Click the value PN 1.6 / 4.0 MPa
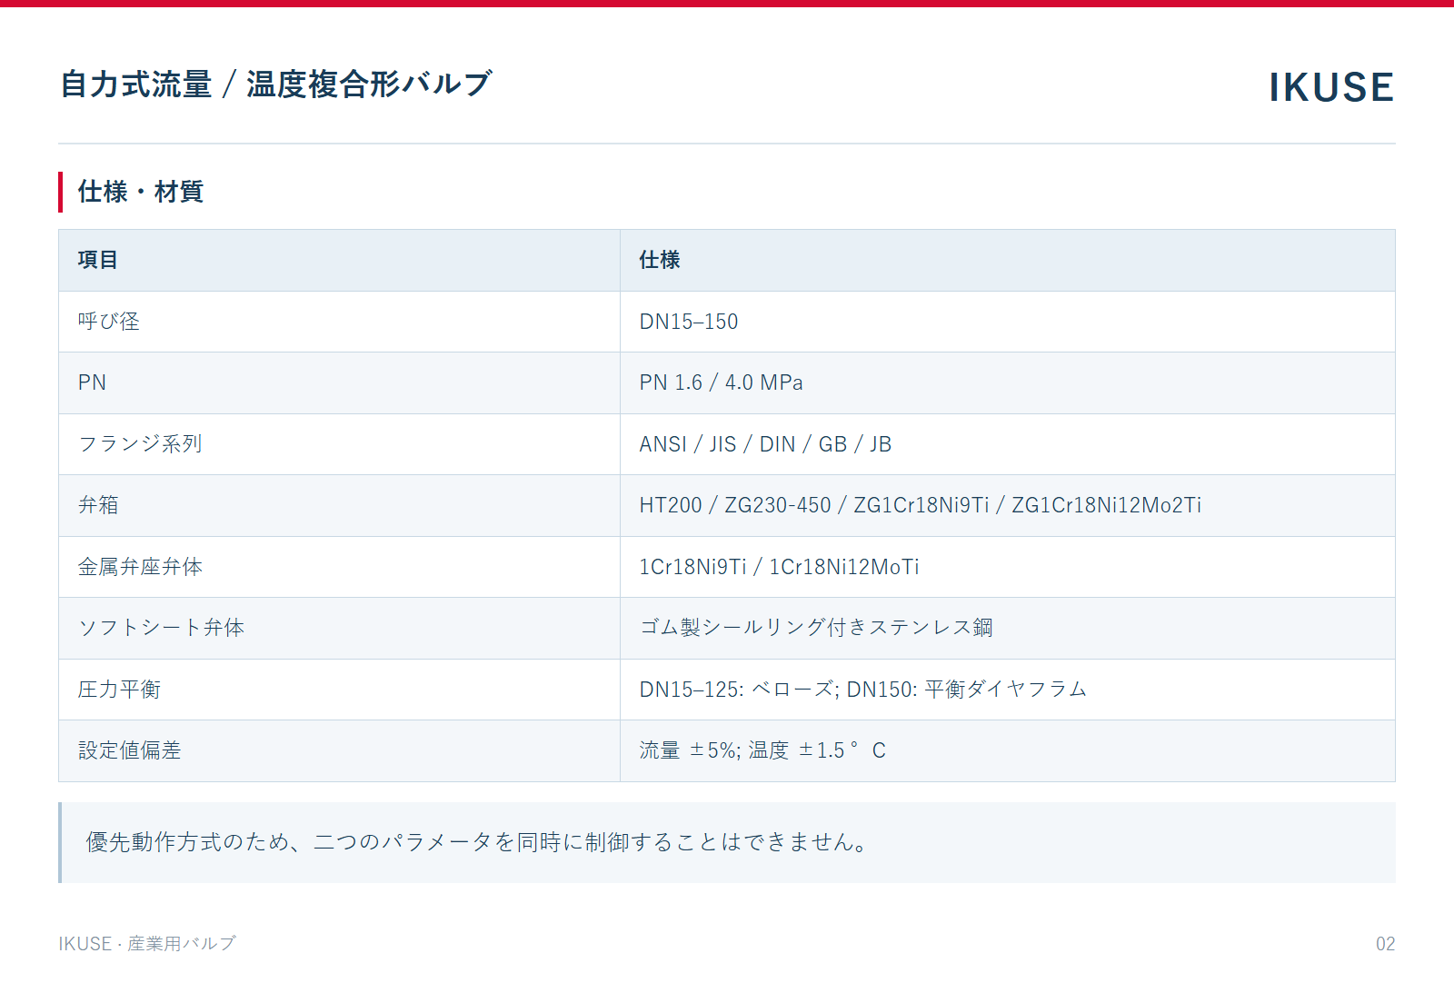Screen dimensions: 1454x983 coord(722,382)
